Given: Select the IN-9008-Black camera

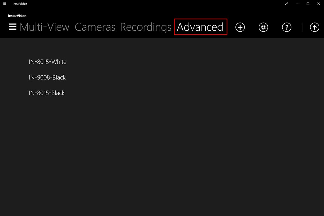Looking at the screenshot, I should 47,77.
